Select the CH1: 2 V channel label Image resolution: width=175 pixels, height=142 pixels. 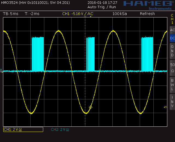tap(23, 129)
